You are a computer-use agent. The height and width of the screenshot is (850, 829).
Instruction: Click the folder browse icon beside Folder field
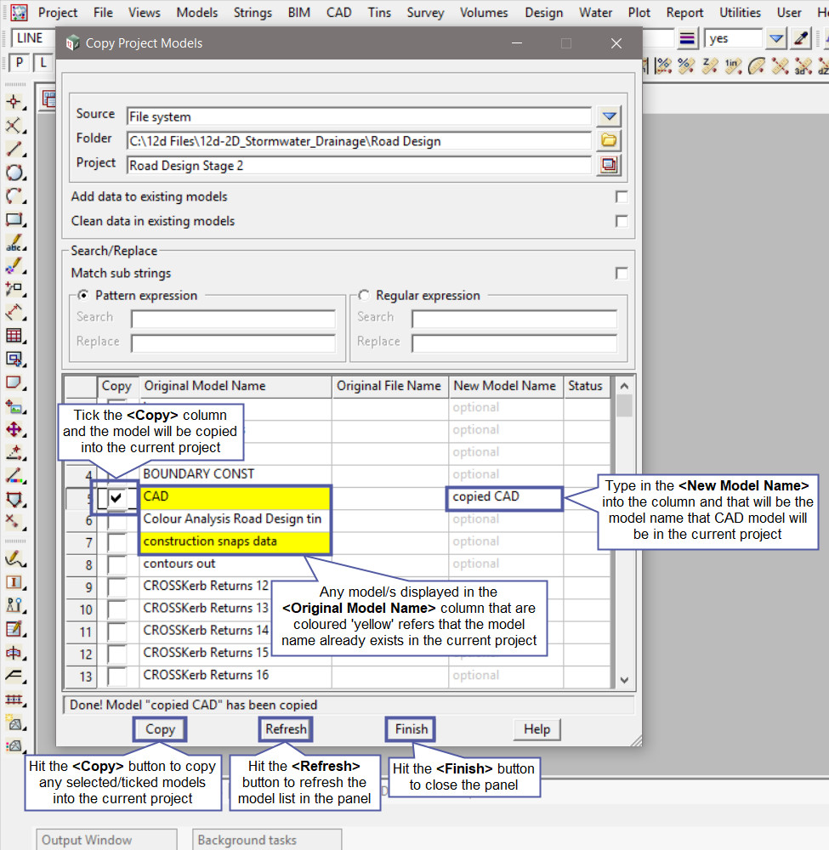point(609,141)
